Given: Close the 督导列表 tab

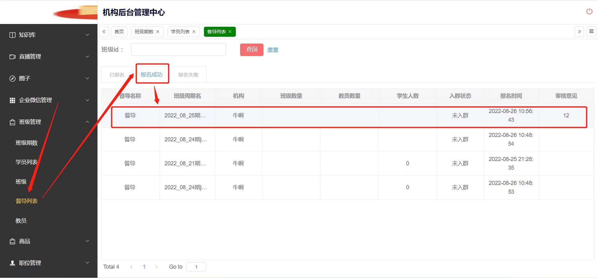Looking at the screenshot, I should point(230,32).
